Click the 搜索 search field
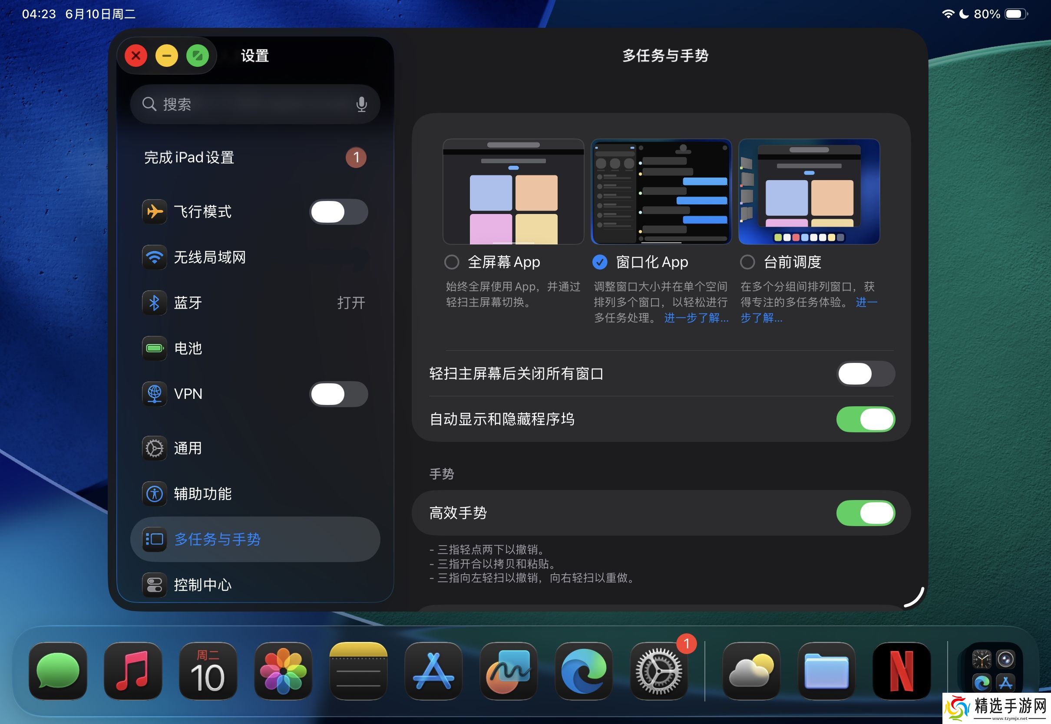The width and height of the screenshot is (1051, 724). tap(245, 104)
